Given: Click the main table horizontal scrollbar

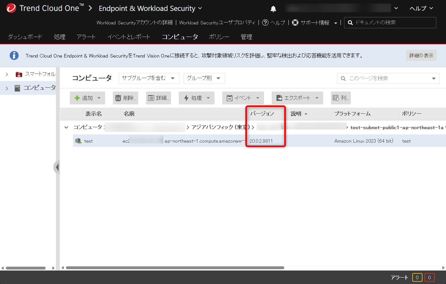Looking at the screenshot, I should [x=175, y=268].
